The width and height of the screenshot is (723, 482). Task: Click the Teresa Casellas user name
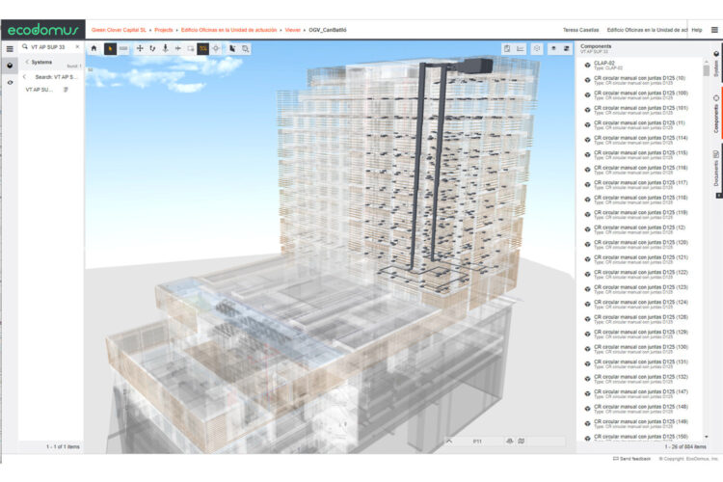coord(580,30)
